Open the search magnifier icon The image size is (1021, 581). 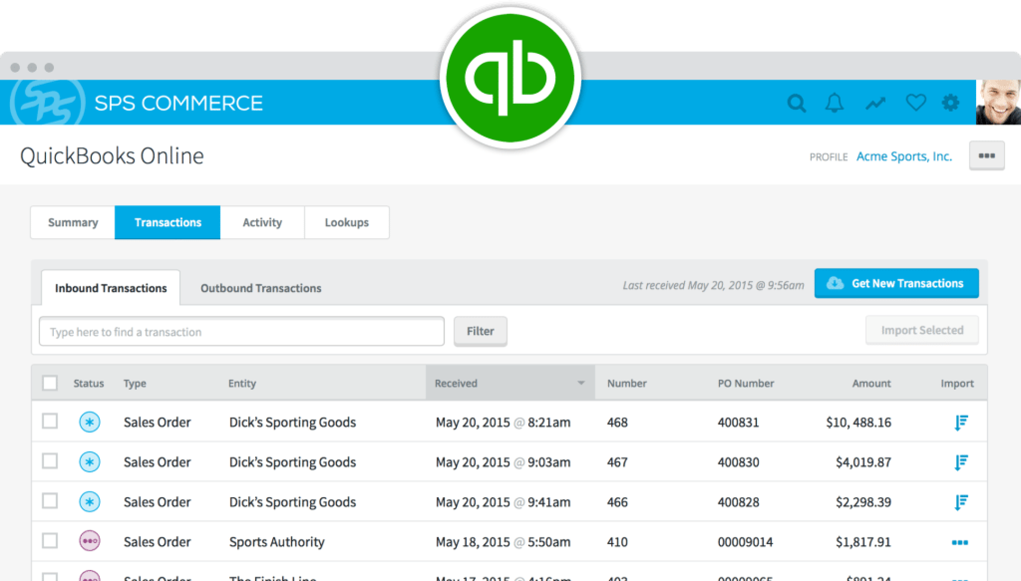(796, 103)
